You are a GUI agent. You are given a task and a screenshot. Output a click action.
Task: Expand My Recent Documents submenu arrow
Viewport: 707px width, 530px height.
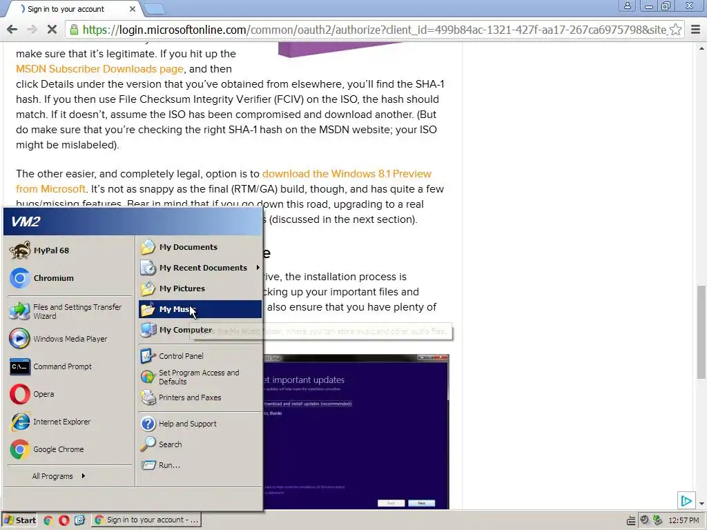(258, 268)
